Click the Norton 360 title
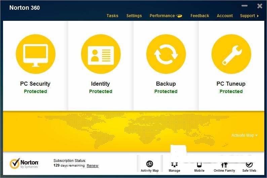The image size is (267, 178). [x=25, y=8]
